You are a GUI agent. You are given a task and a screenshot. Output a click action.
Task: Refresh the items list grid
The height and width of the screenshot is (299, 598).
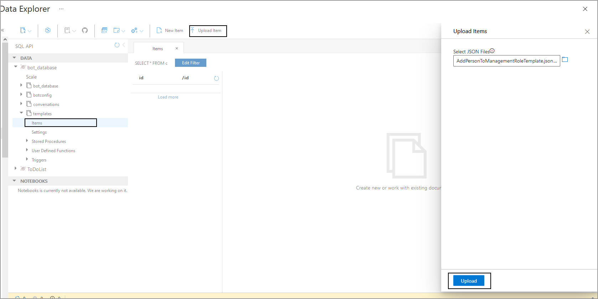[x=216, y=78]
